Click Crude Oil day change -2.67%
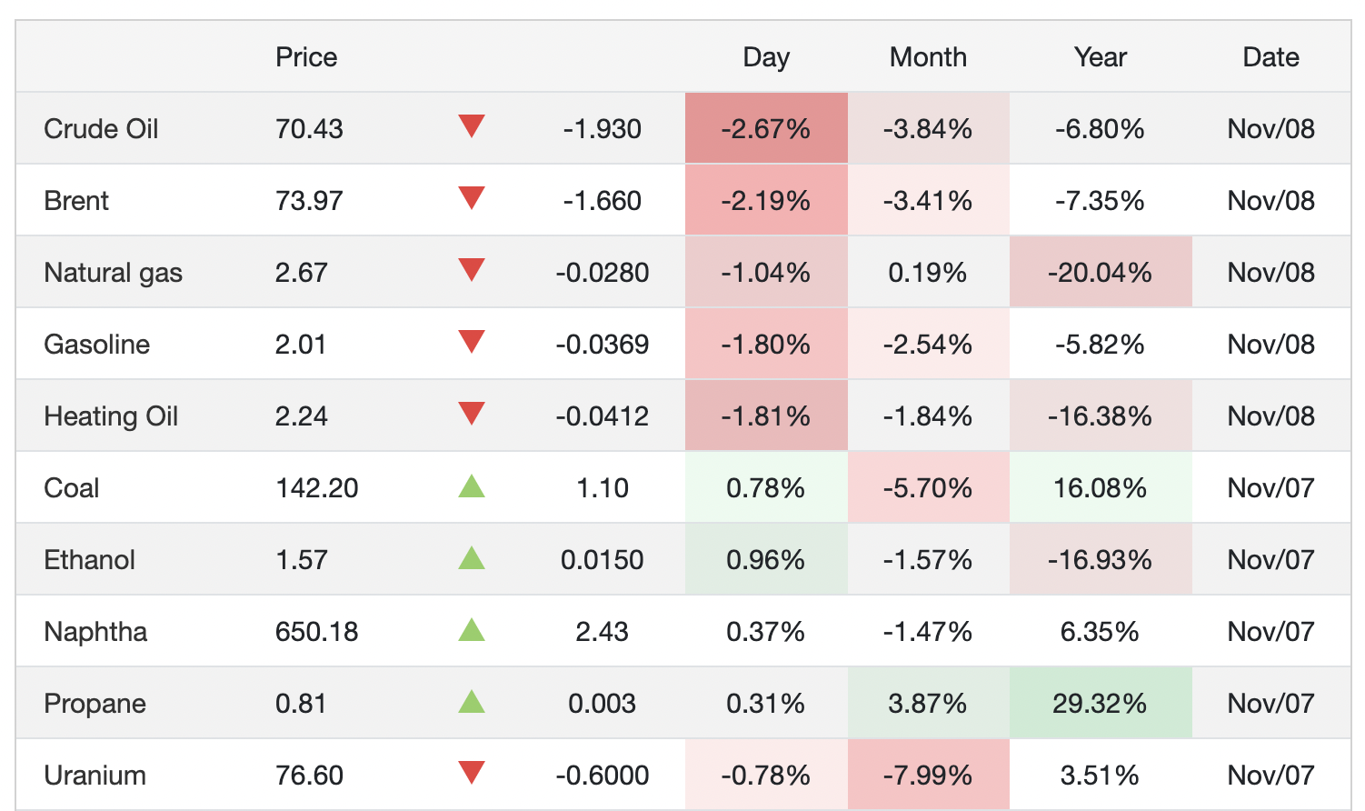The width and height of the screenshot is (1365, 811). click(x=766, y=129)
